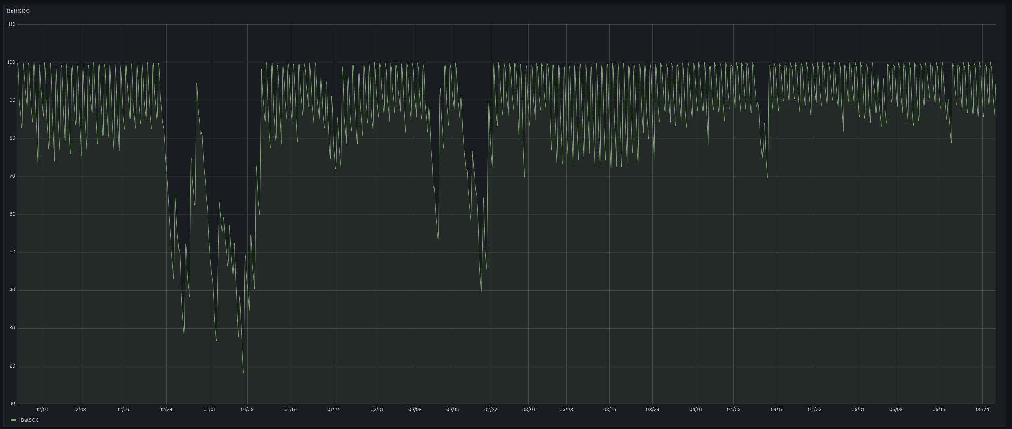Click the lowest dip near 01/08
This screenshot has width=1012, height=429.
[243, 372]
